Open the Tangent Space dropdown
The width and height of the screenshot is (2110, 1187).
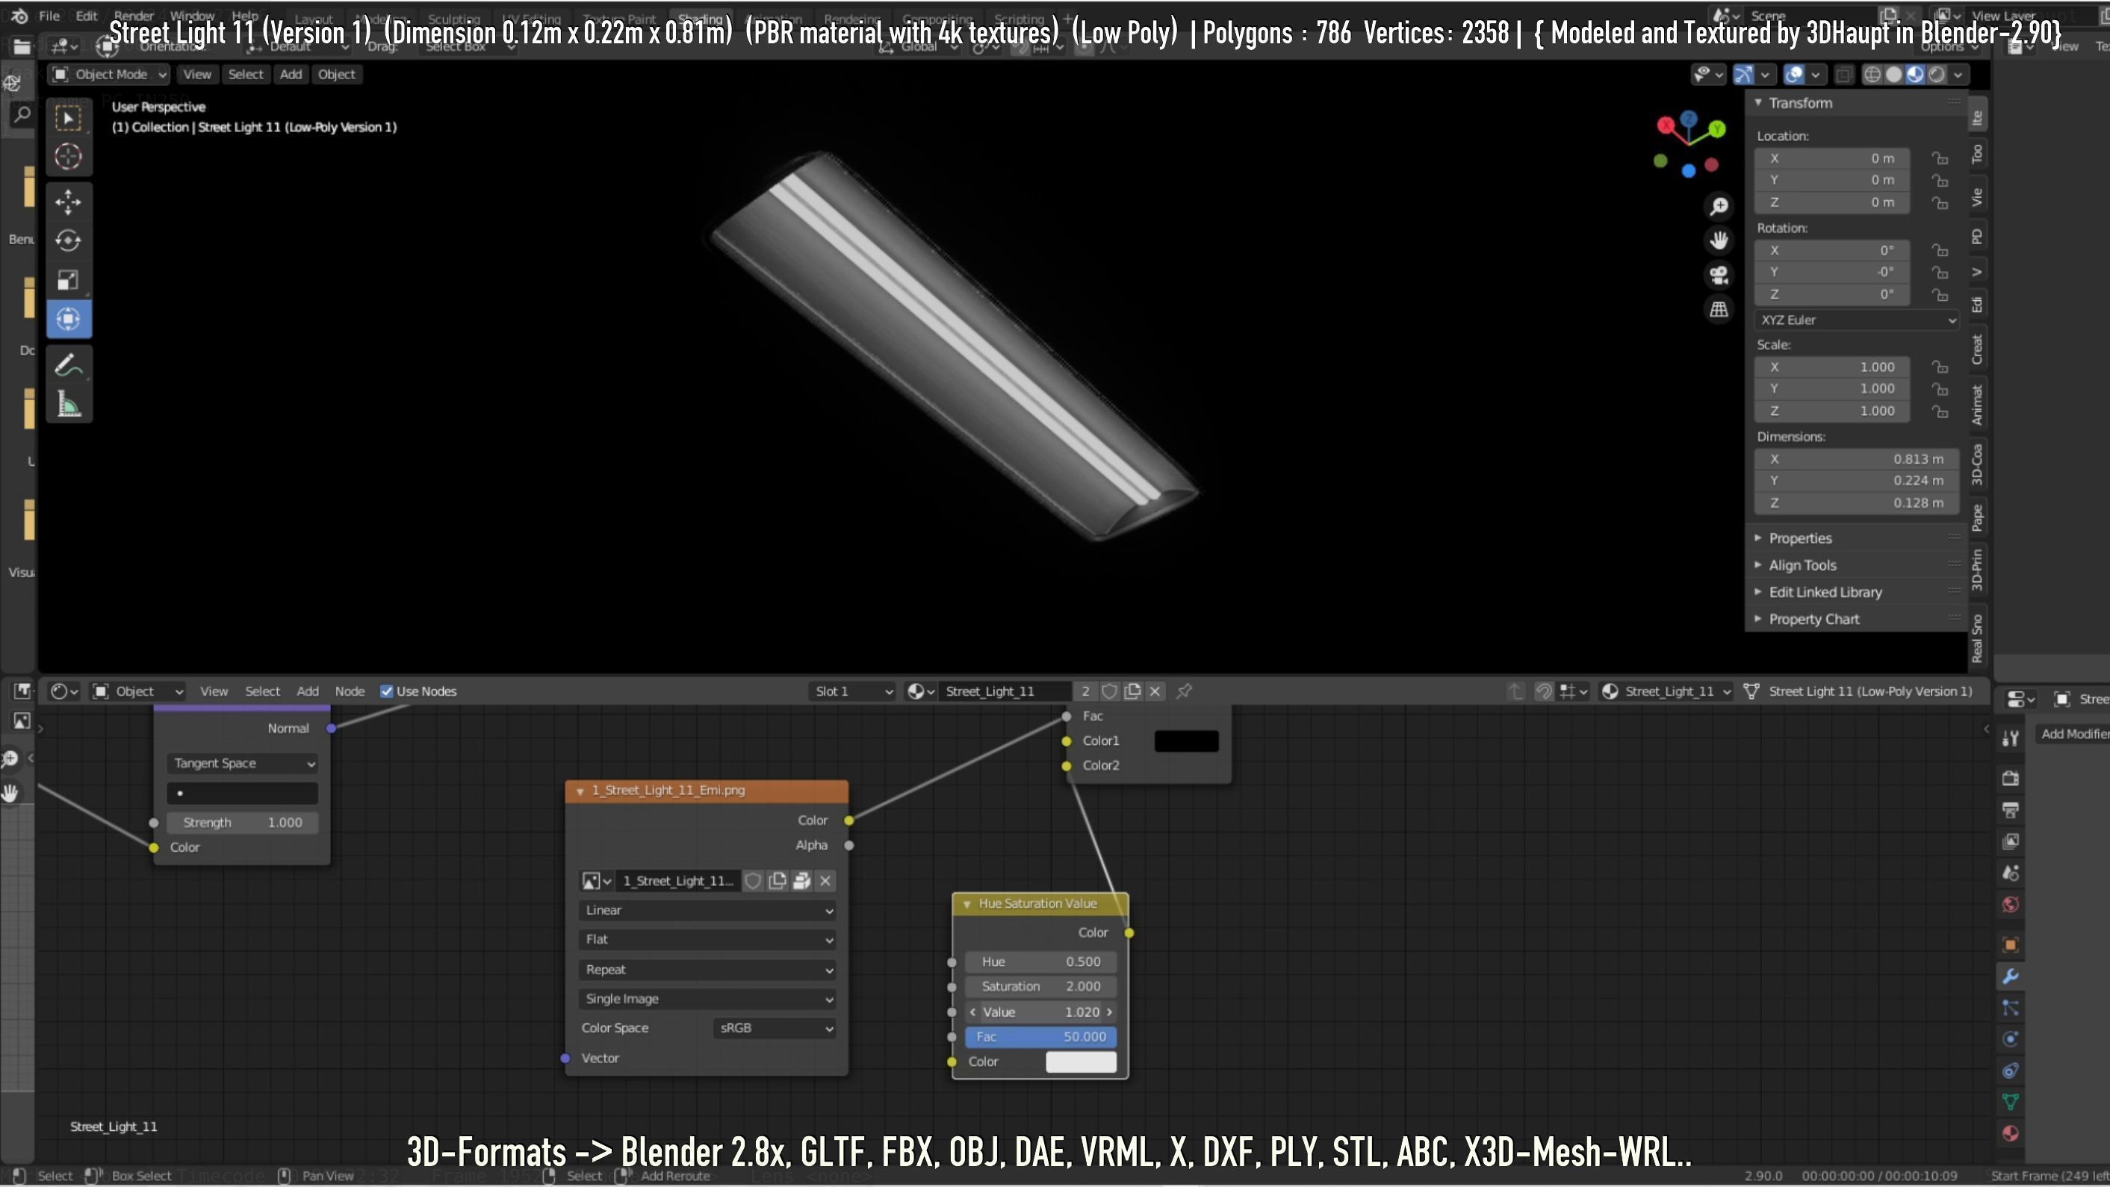click(x=243, y=763)
